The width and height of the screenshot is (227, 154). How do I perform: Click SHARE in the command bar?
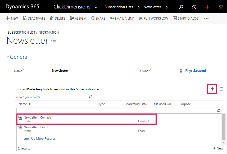click(98, 18)
